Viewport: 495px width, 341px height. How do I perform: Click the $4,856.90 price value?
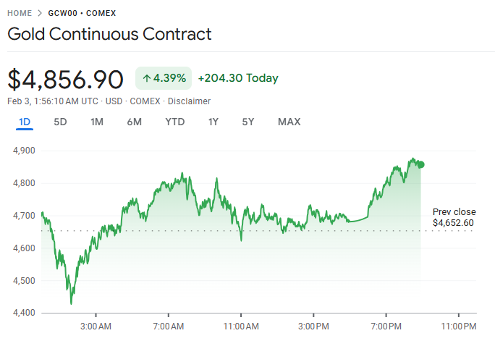coord(65,78)
